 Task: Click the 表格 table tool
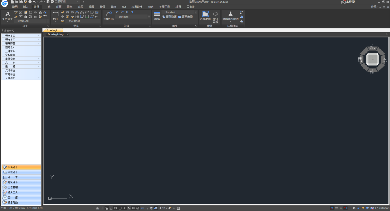157,16
